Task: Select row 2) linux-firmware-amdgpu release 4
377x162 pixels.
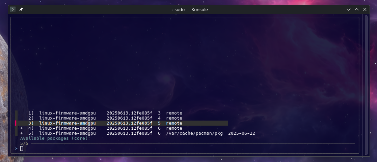Action: [x=105, y=118]
